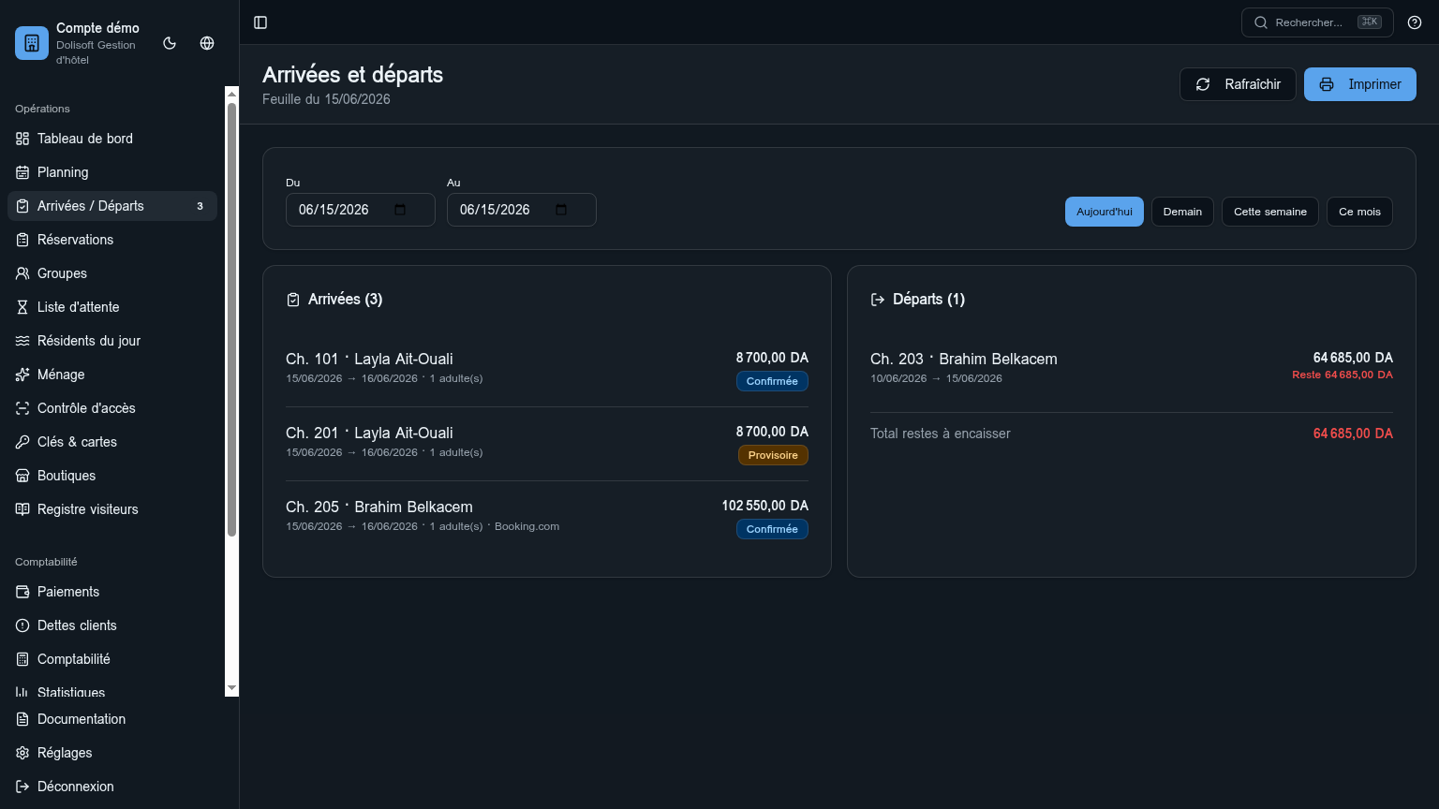Click Booking.com source text
This screenshot has height=809, width=1439.
point(527,526)
